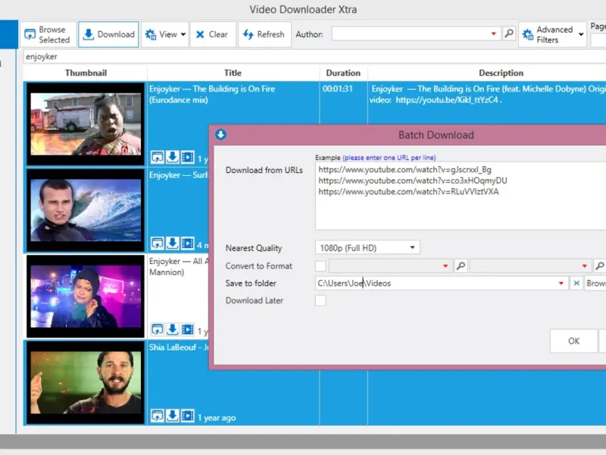Viewport: 606px width, 455px height.
Task: Click browse icon in Enjoyker Surf row
Action: pyautogui.click(x=157, y=243)
